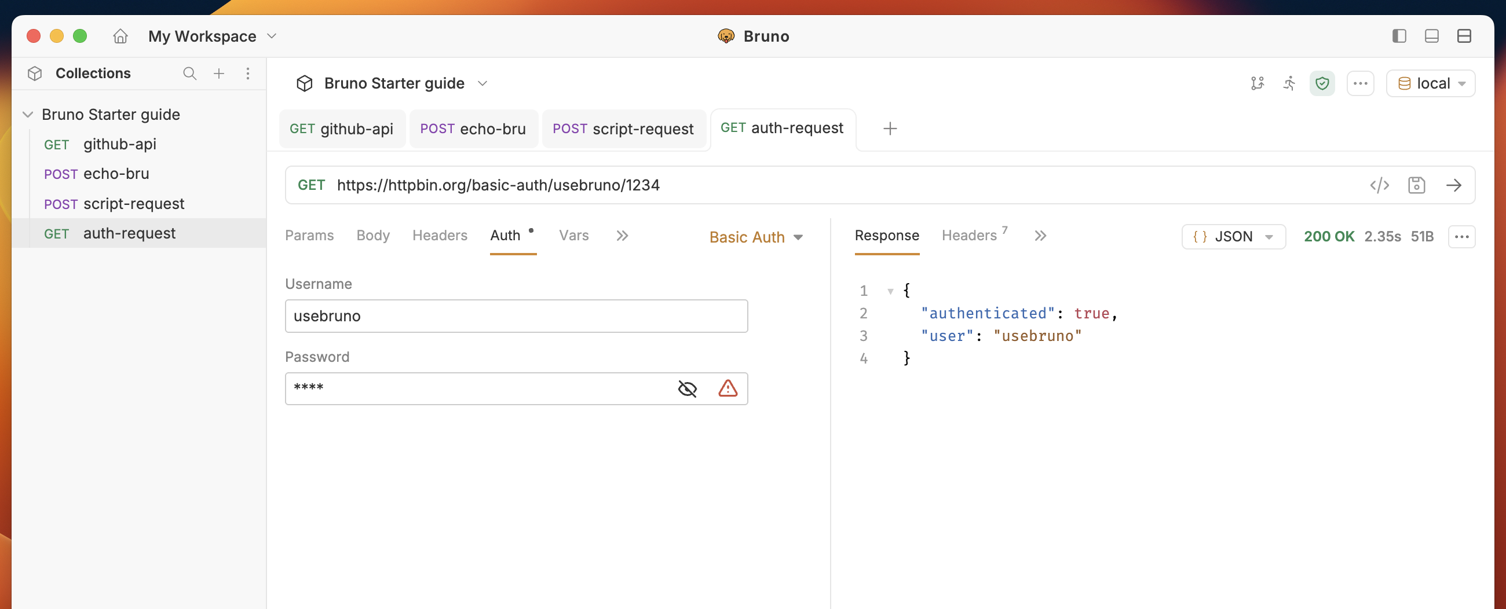Toggle the bottom panel layout icon

[1432, 36]
